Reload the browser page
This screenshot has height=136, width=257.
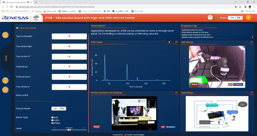click(x=11, y=7)
